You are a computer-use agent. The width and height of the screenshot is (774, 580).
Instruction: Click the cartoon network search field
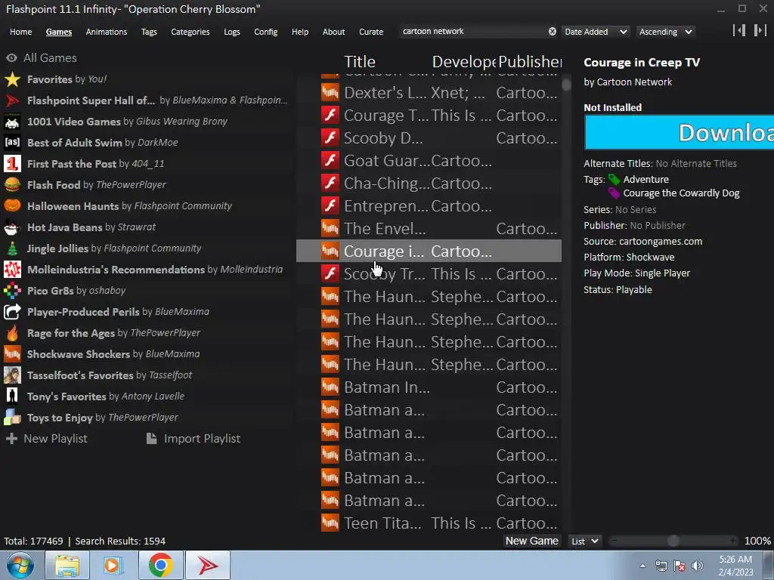[474, 32]
